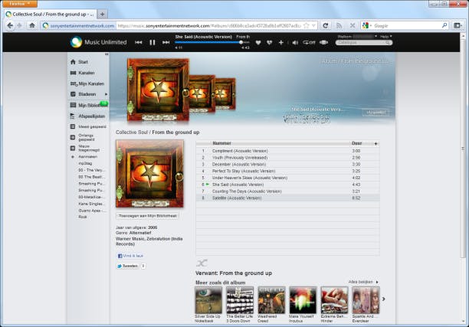
Task: Click the browser home icon
Action: coord(32,25)
